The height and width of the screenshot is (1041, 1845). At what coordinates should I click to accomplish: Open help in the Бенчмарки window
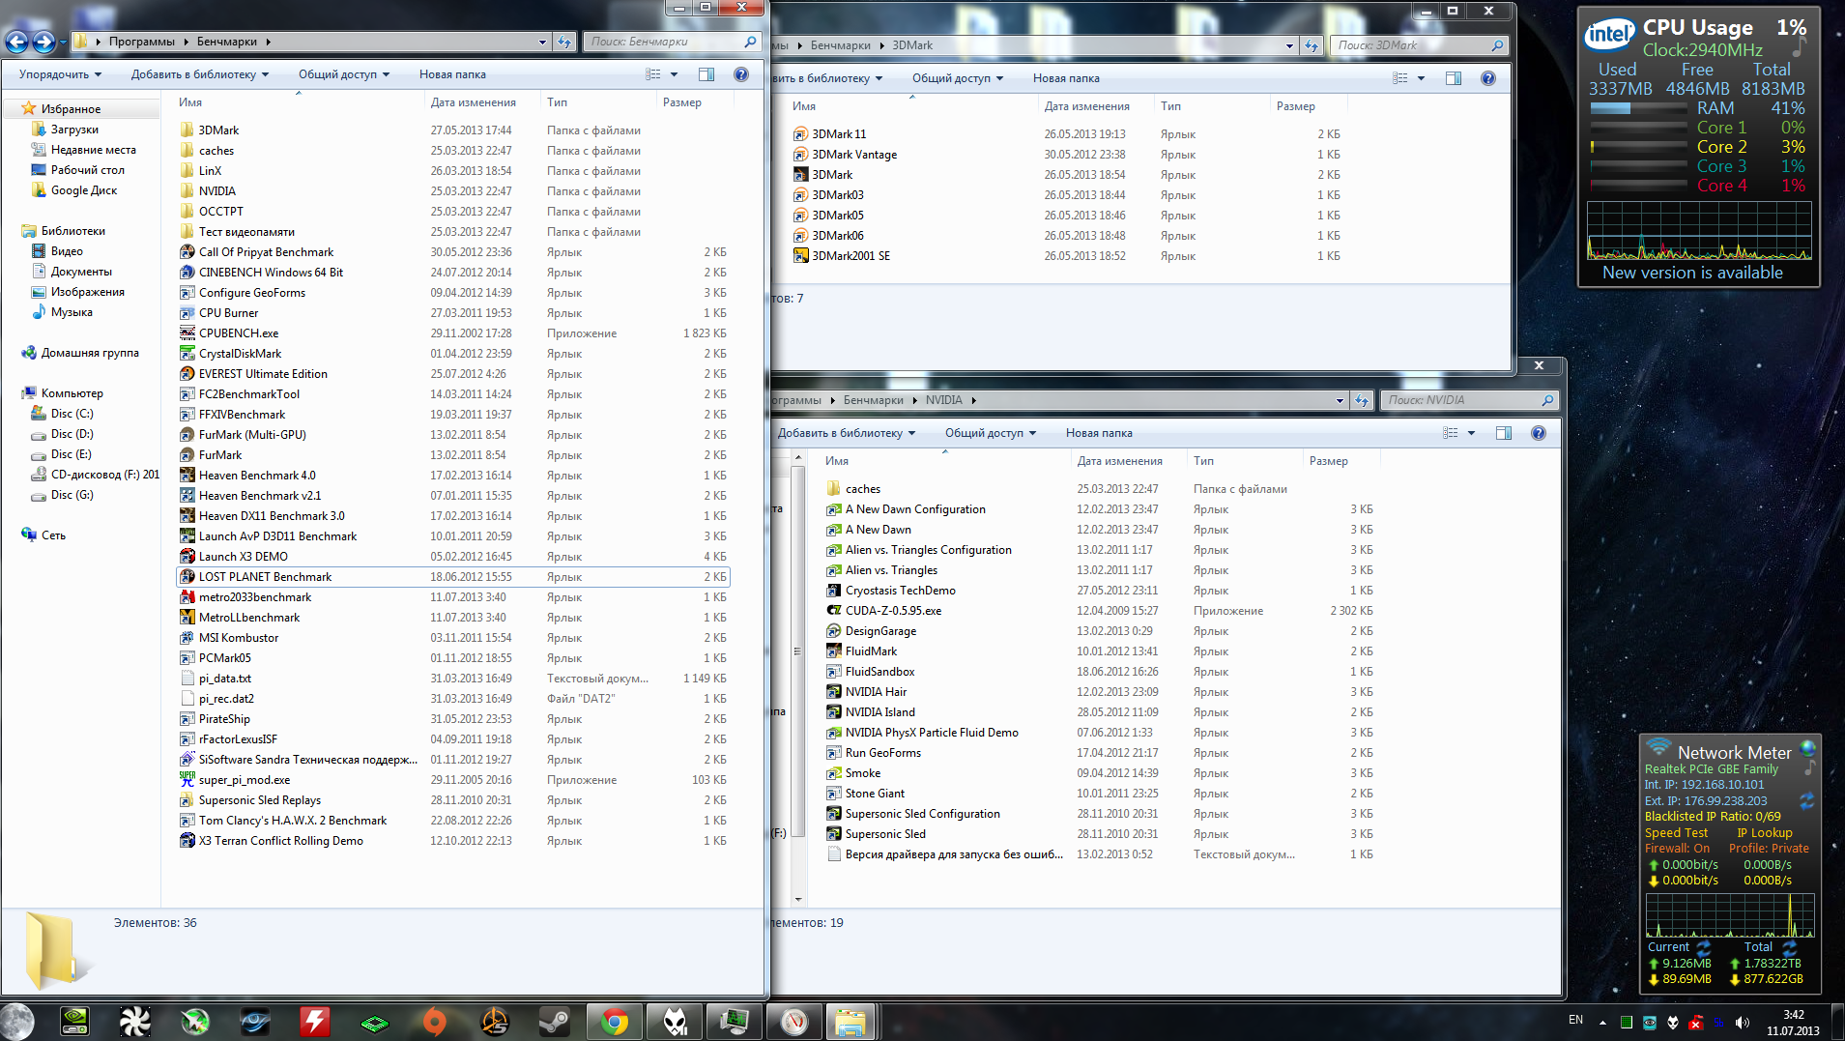(x=741, y=74)
